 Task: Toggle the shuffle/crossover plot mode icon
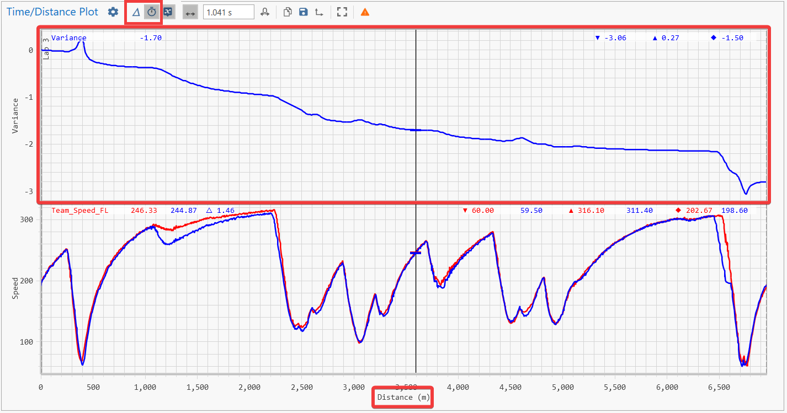pyautogui.click(x=169, y=12)
